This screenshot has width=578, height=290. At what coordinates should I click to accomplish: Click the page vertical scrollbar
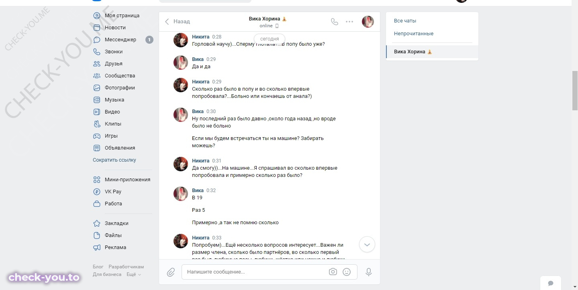(575, 90)
